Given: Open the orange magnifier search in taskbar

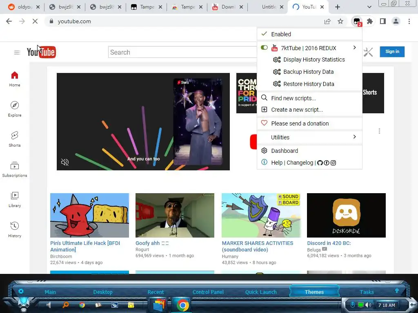Looking at the screenshot, I should click(65, 305).
